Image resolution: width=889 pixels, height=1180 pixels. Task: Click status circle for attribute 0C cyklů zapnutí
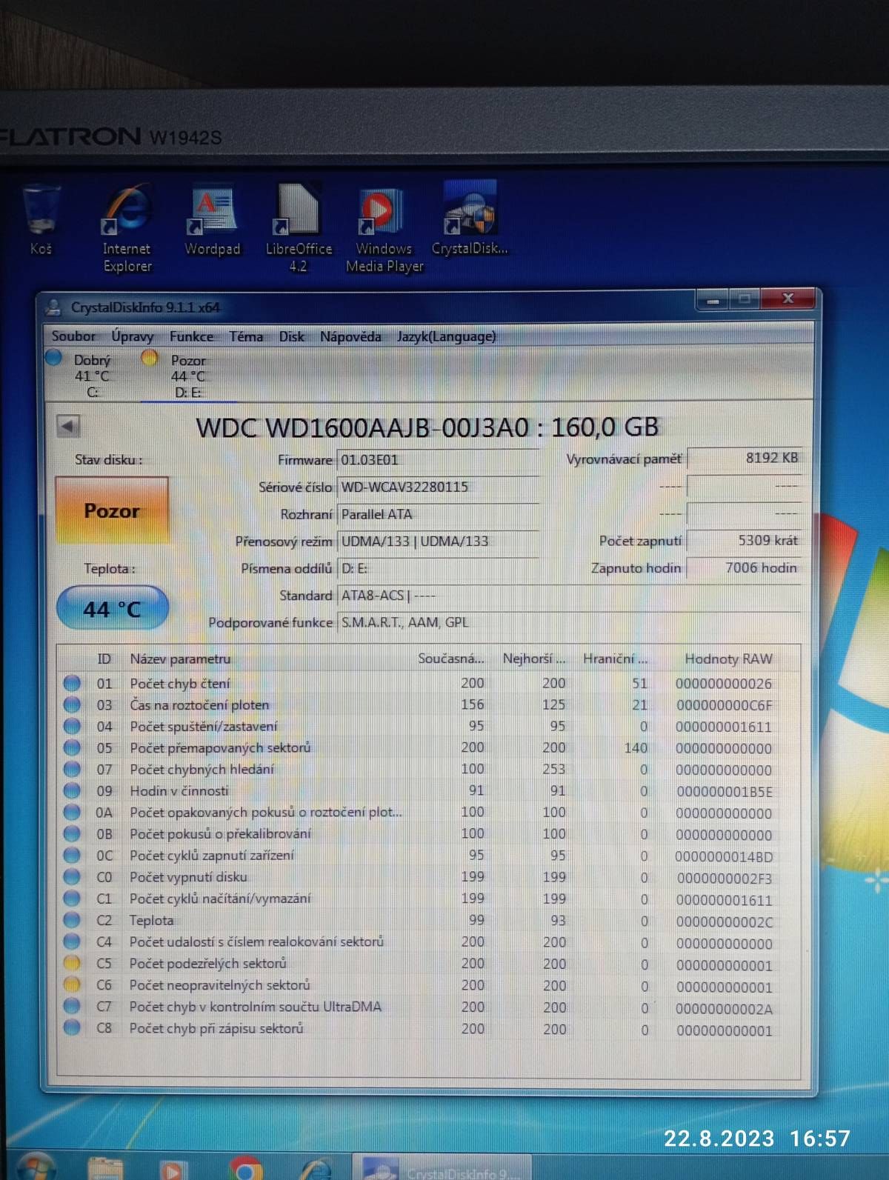tap(72, 856)
